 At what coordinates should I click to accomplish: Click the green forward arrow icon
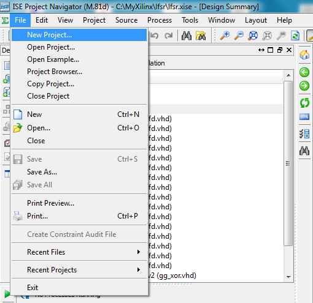point(304,86)
